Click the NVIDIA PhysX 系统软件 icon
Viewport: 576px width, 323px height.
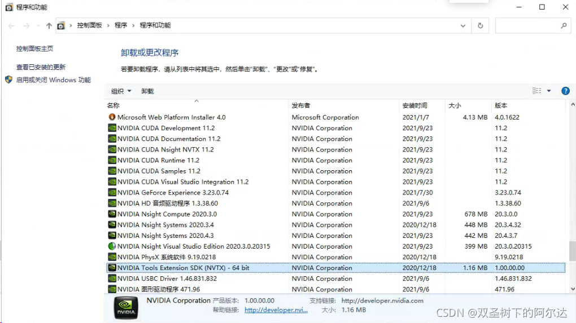coord(112,257)
